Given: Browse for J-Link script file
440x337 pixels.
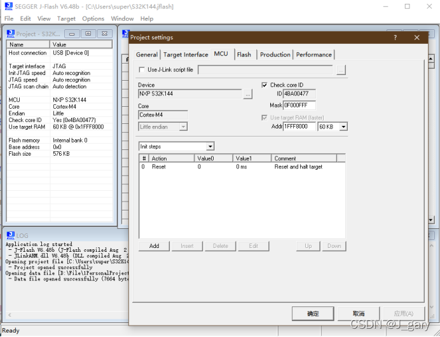Looking at the screenshot, I should pyautogui.click(x=341, y=70).
